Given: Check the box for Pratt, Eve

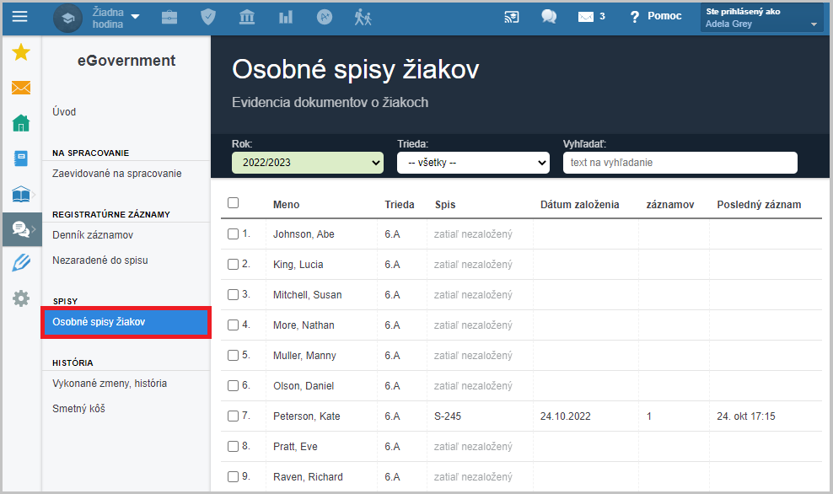Looking at the screenshot, I should tap(234, 446).
